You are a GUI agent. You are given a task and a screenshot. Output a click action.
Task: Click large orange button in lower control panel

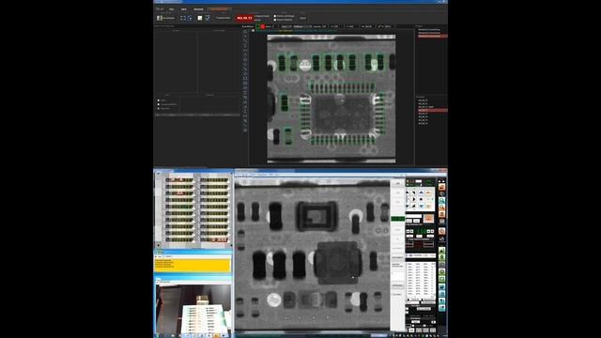pyautogui.click(x=428, y=219)
